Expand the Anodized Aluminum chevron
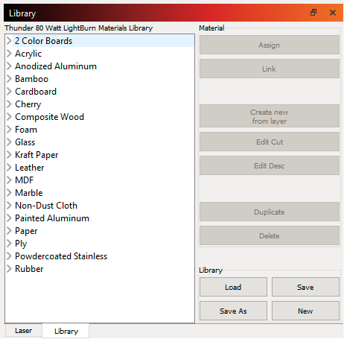The width and height of the screenshot is (344, 339). tap(9, 66)
